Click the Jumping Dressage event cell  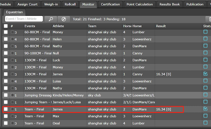click(x=38, y=95)
